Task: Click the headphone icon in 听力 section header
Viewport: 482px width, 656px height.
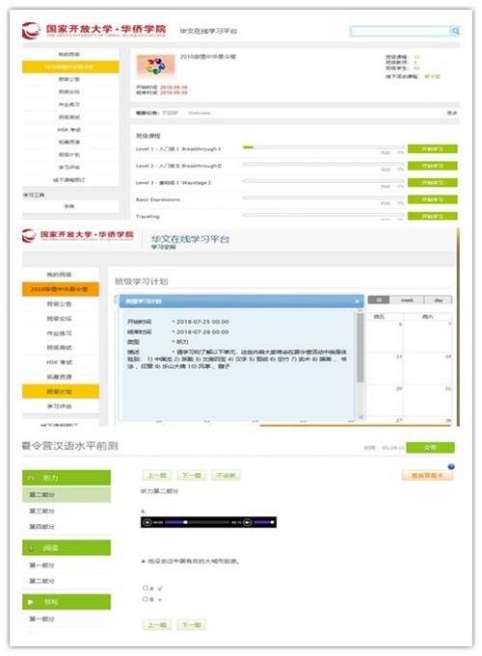Action: point(31,478)
